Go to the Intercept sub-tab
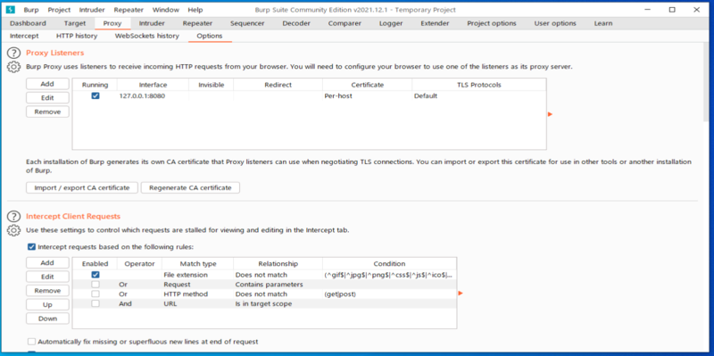 click(x=24, y=36)
